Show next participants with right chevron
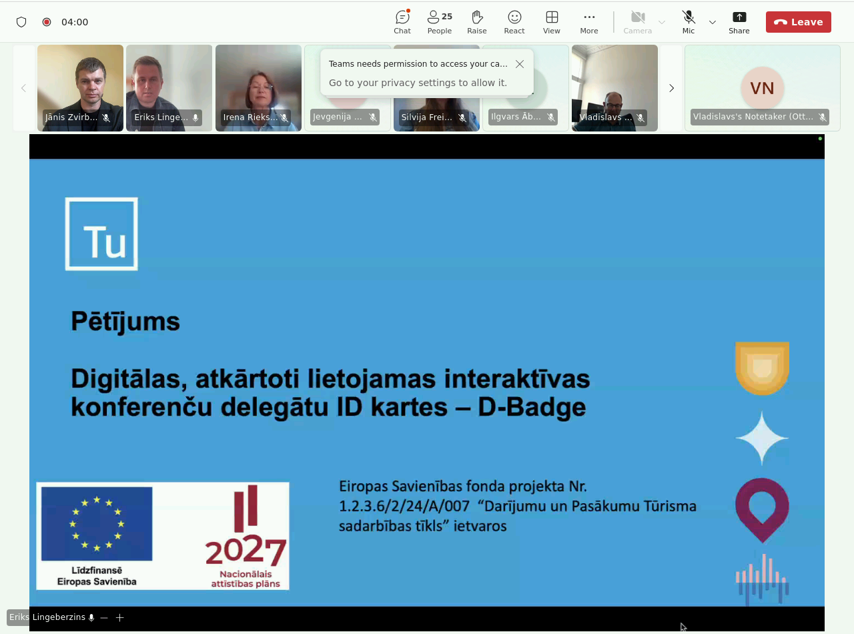The width and height of the screenshot is (854, 634). pyautogui.click(x=672, y=88)
